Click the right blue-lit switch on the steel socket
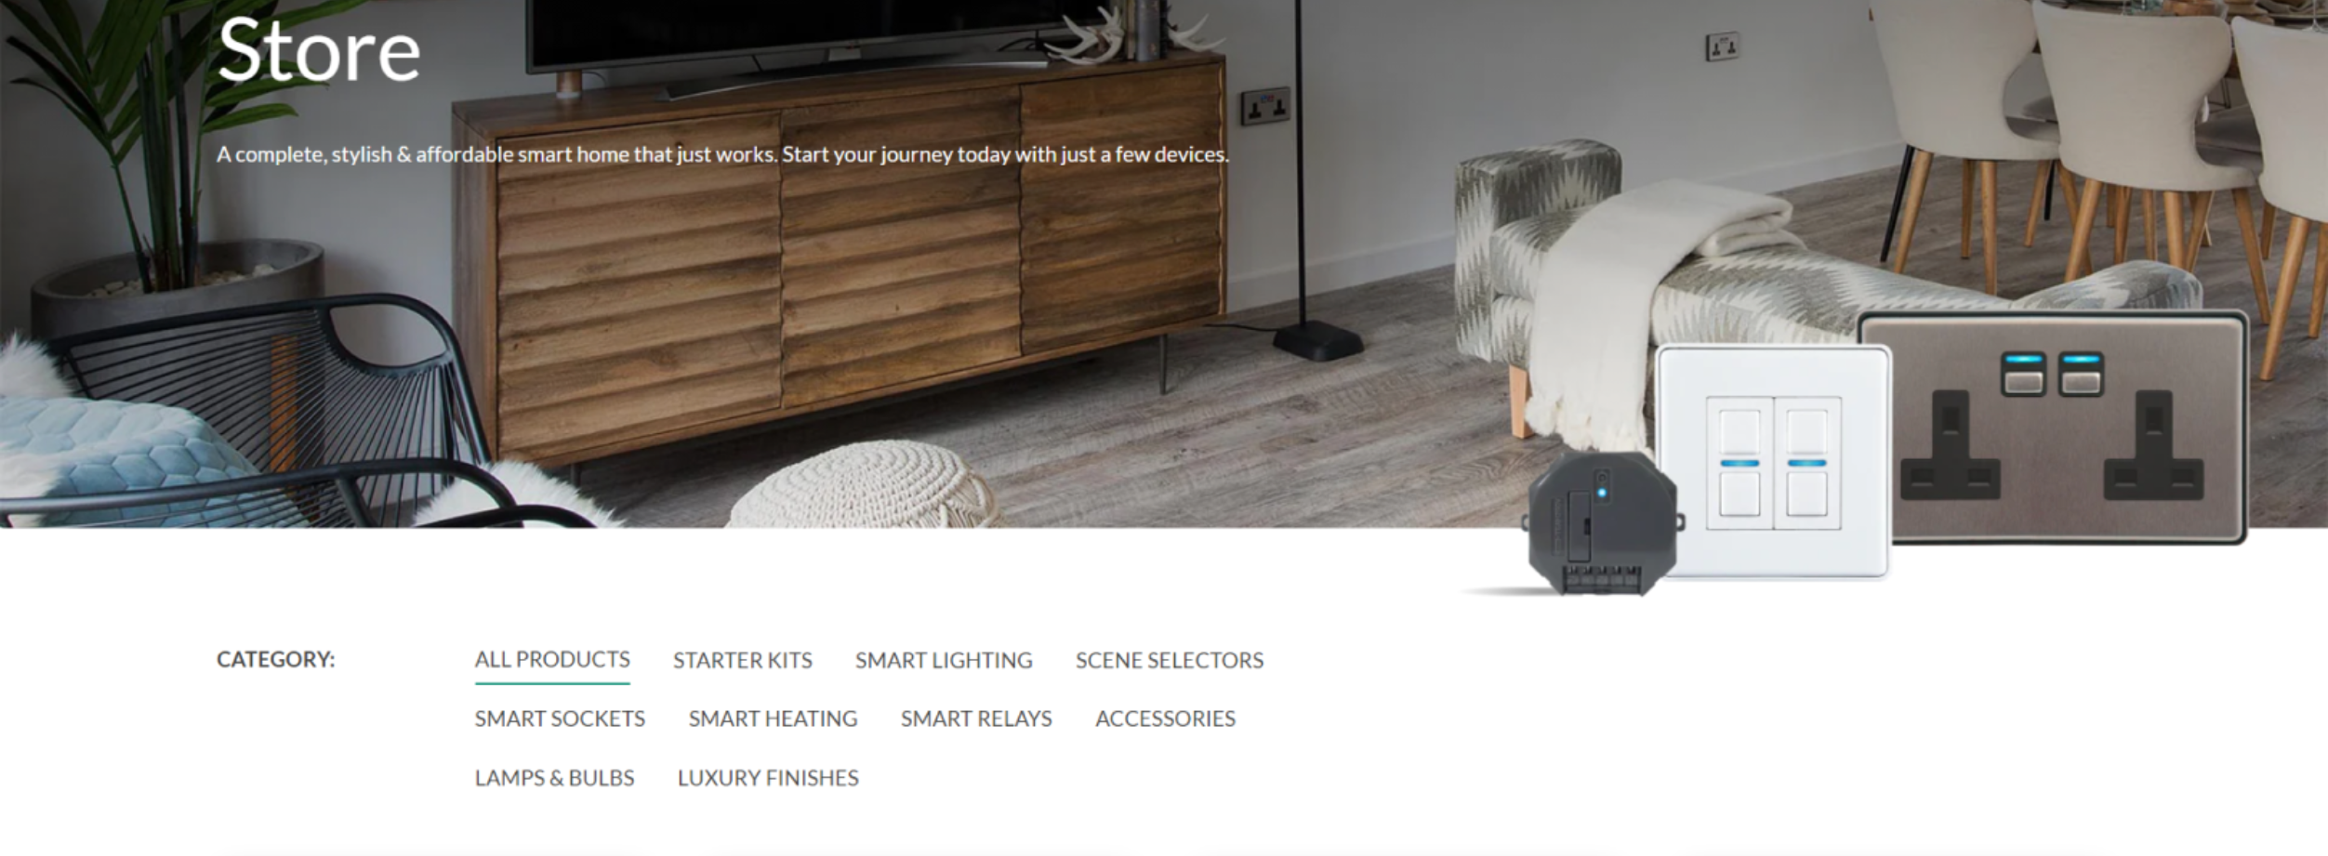The width and height of the screenshot is (2328, 856). point(2081,374)
